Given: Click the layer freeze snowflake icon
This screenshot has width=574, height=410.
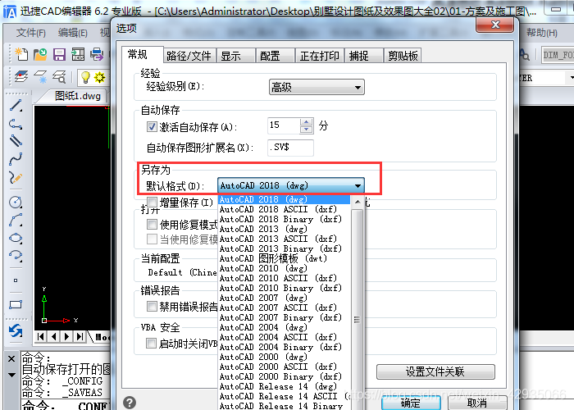Looking at the screenshot, I should point(40,77).
